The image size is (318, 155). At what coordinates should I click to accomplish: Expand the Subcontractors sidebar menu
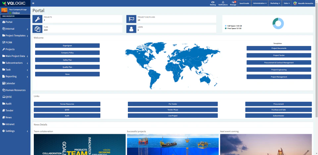coord(15,63)
